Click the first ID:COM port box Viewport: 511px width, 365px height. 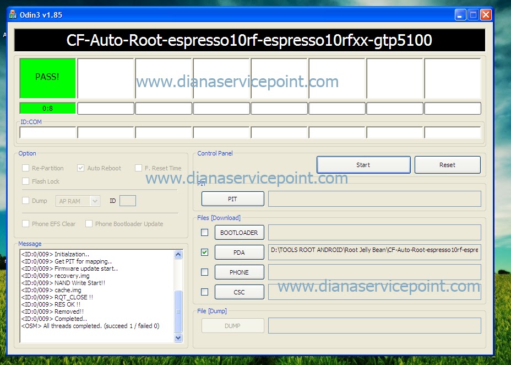(x=48, y=132)
